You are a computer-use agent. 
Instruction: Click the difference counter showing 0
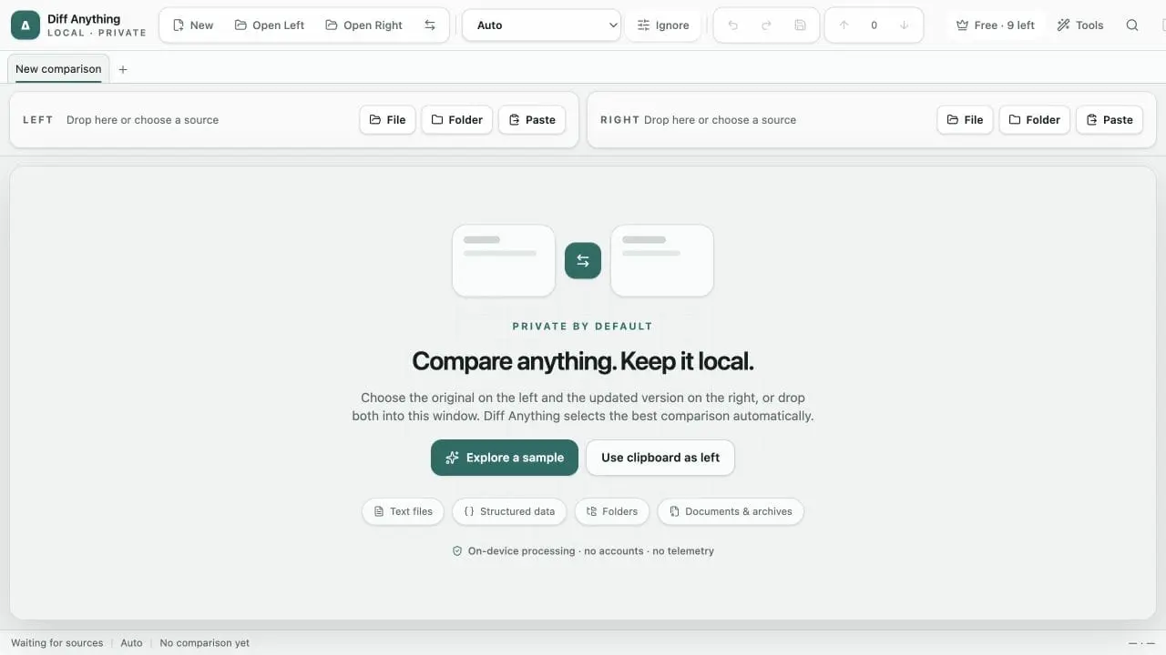874,25
